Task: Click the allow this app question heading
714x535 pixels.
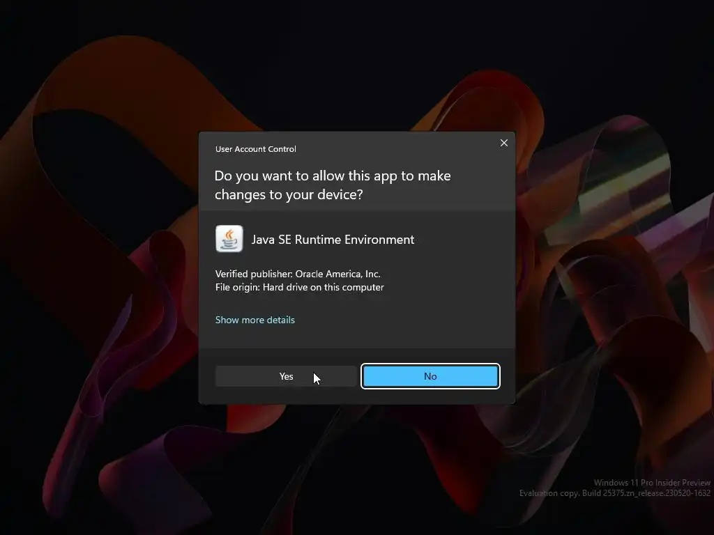Action: click(333, 185)
